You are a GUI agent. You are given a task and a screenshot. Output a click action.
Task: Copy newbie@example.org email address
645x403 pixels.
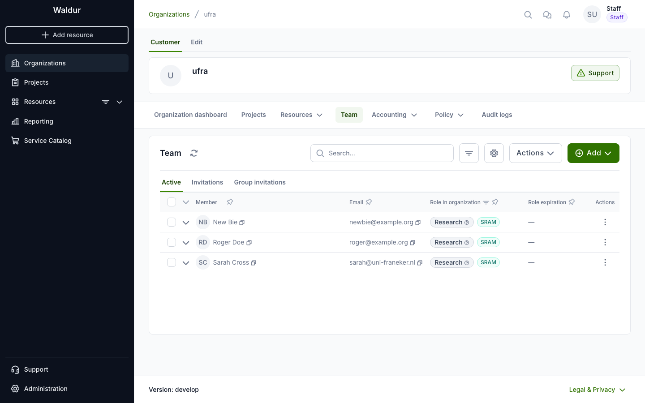pos(418,223)
